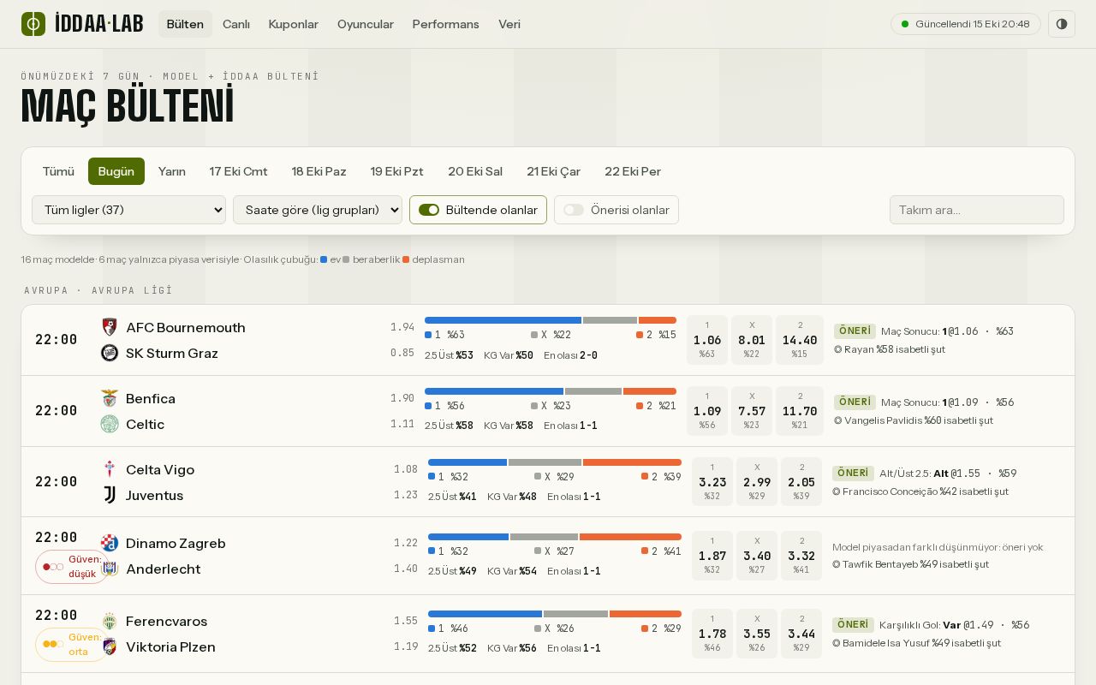
Task: Click the Celta Vigo club crest
Action: (110, 469)
